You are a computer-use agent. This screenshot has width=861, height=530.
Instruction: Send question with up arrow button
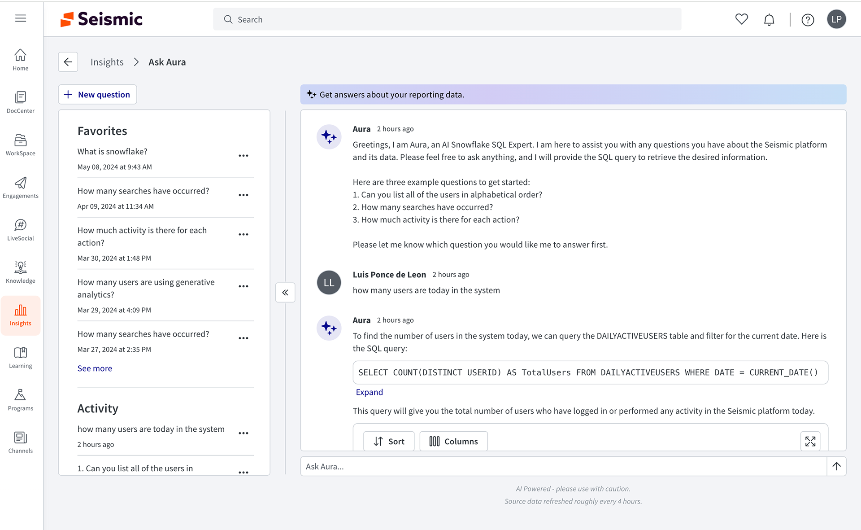837,466
